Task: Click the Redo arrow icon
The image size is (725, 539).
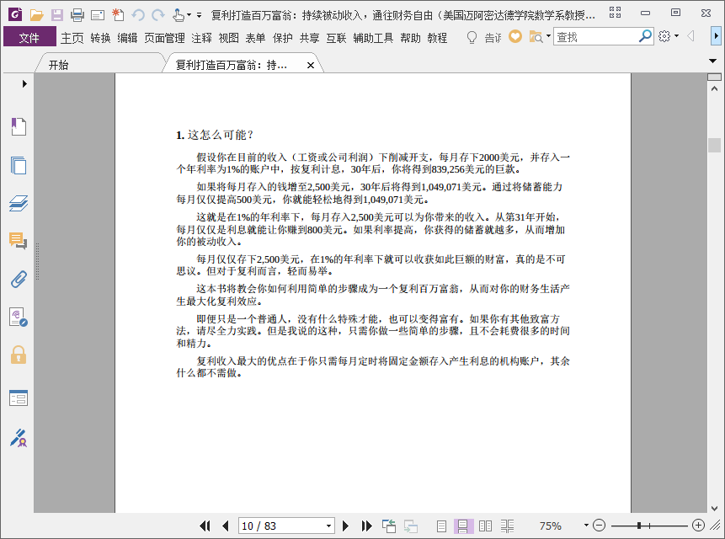Action: click(x=158, y=15)
